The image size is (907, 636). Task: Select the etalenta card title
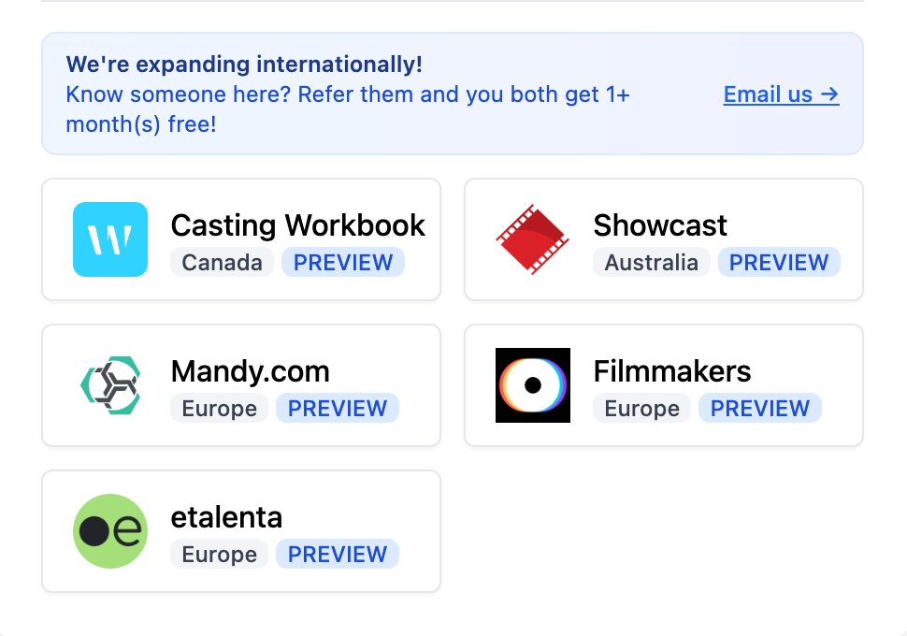click(226, 517)
